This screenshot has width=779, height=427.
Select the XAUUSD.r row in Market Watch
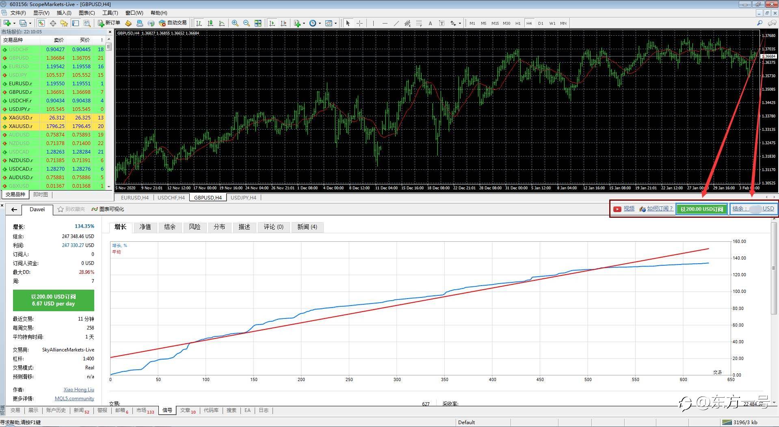coord(53,126)
